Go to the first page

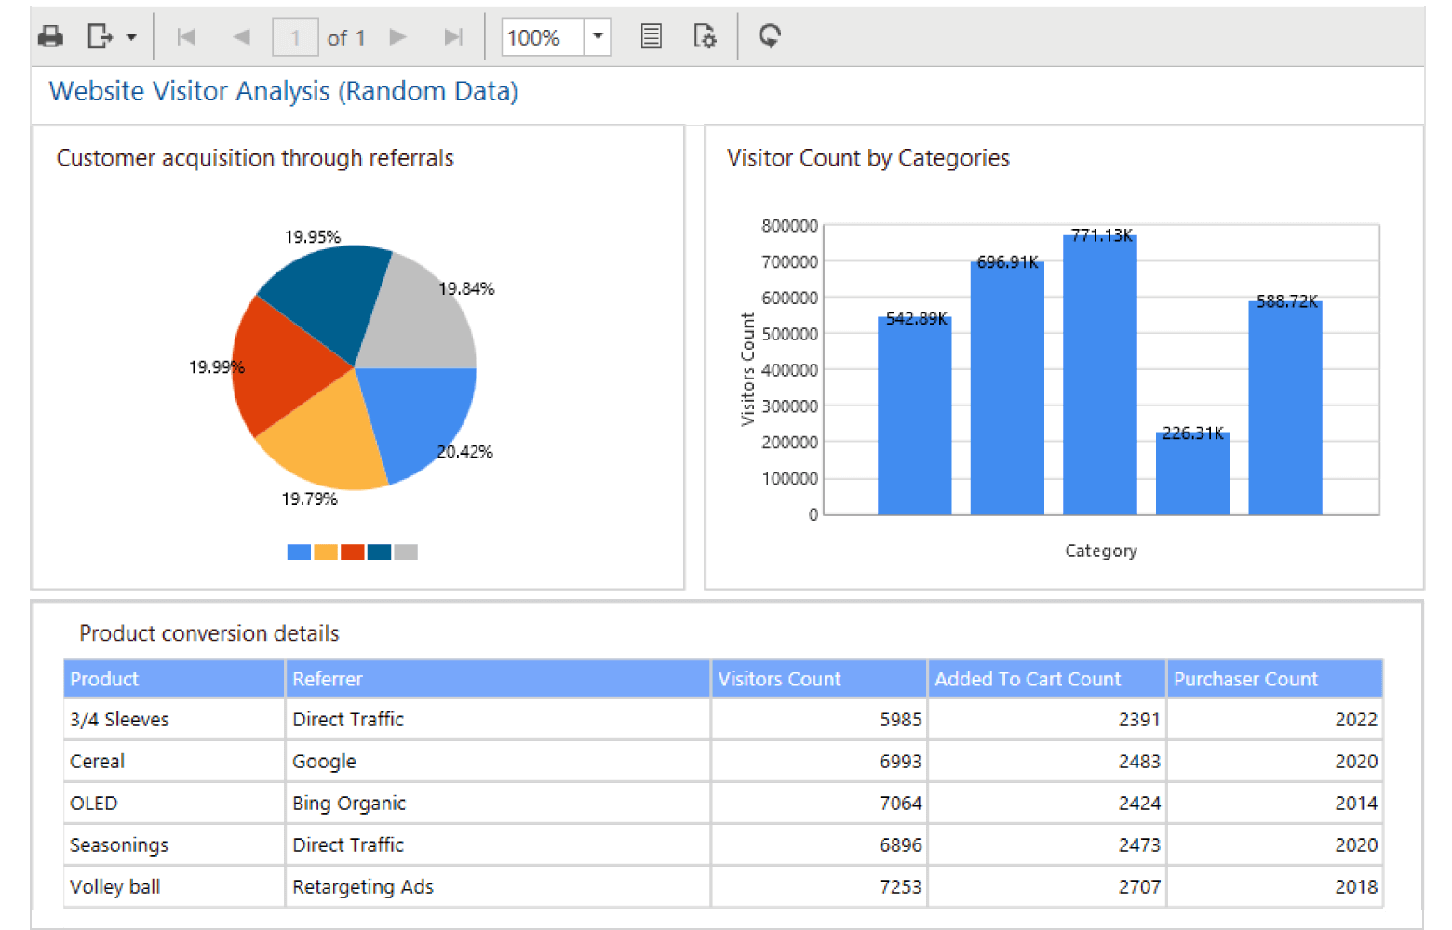(x=186, y=37)
